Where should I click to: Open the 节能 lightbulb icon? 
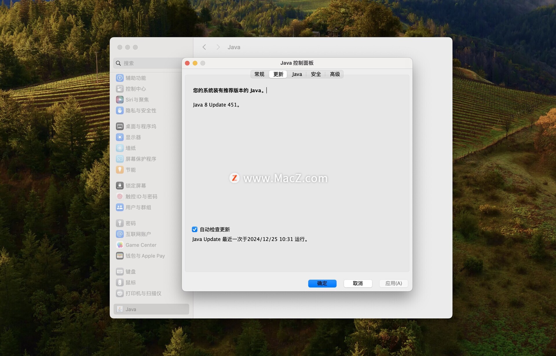point(120,170)
